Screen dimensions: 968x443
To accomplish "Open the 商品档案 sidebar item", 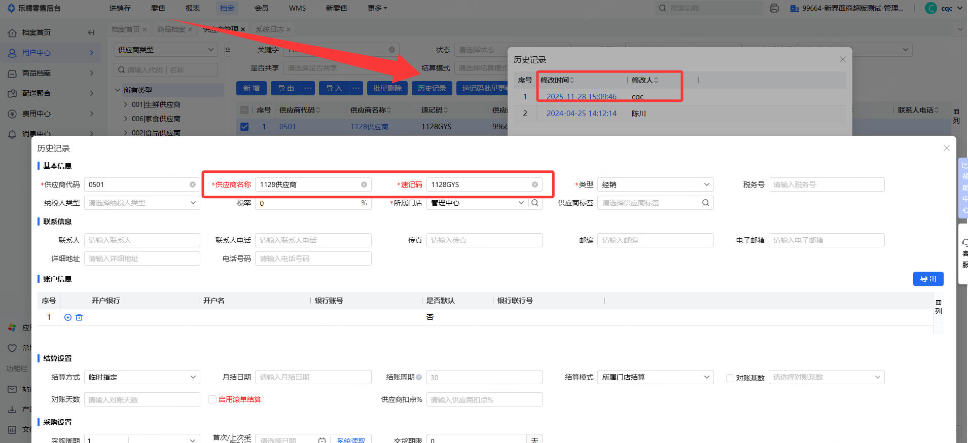I will (x=51, y=73).
